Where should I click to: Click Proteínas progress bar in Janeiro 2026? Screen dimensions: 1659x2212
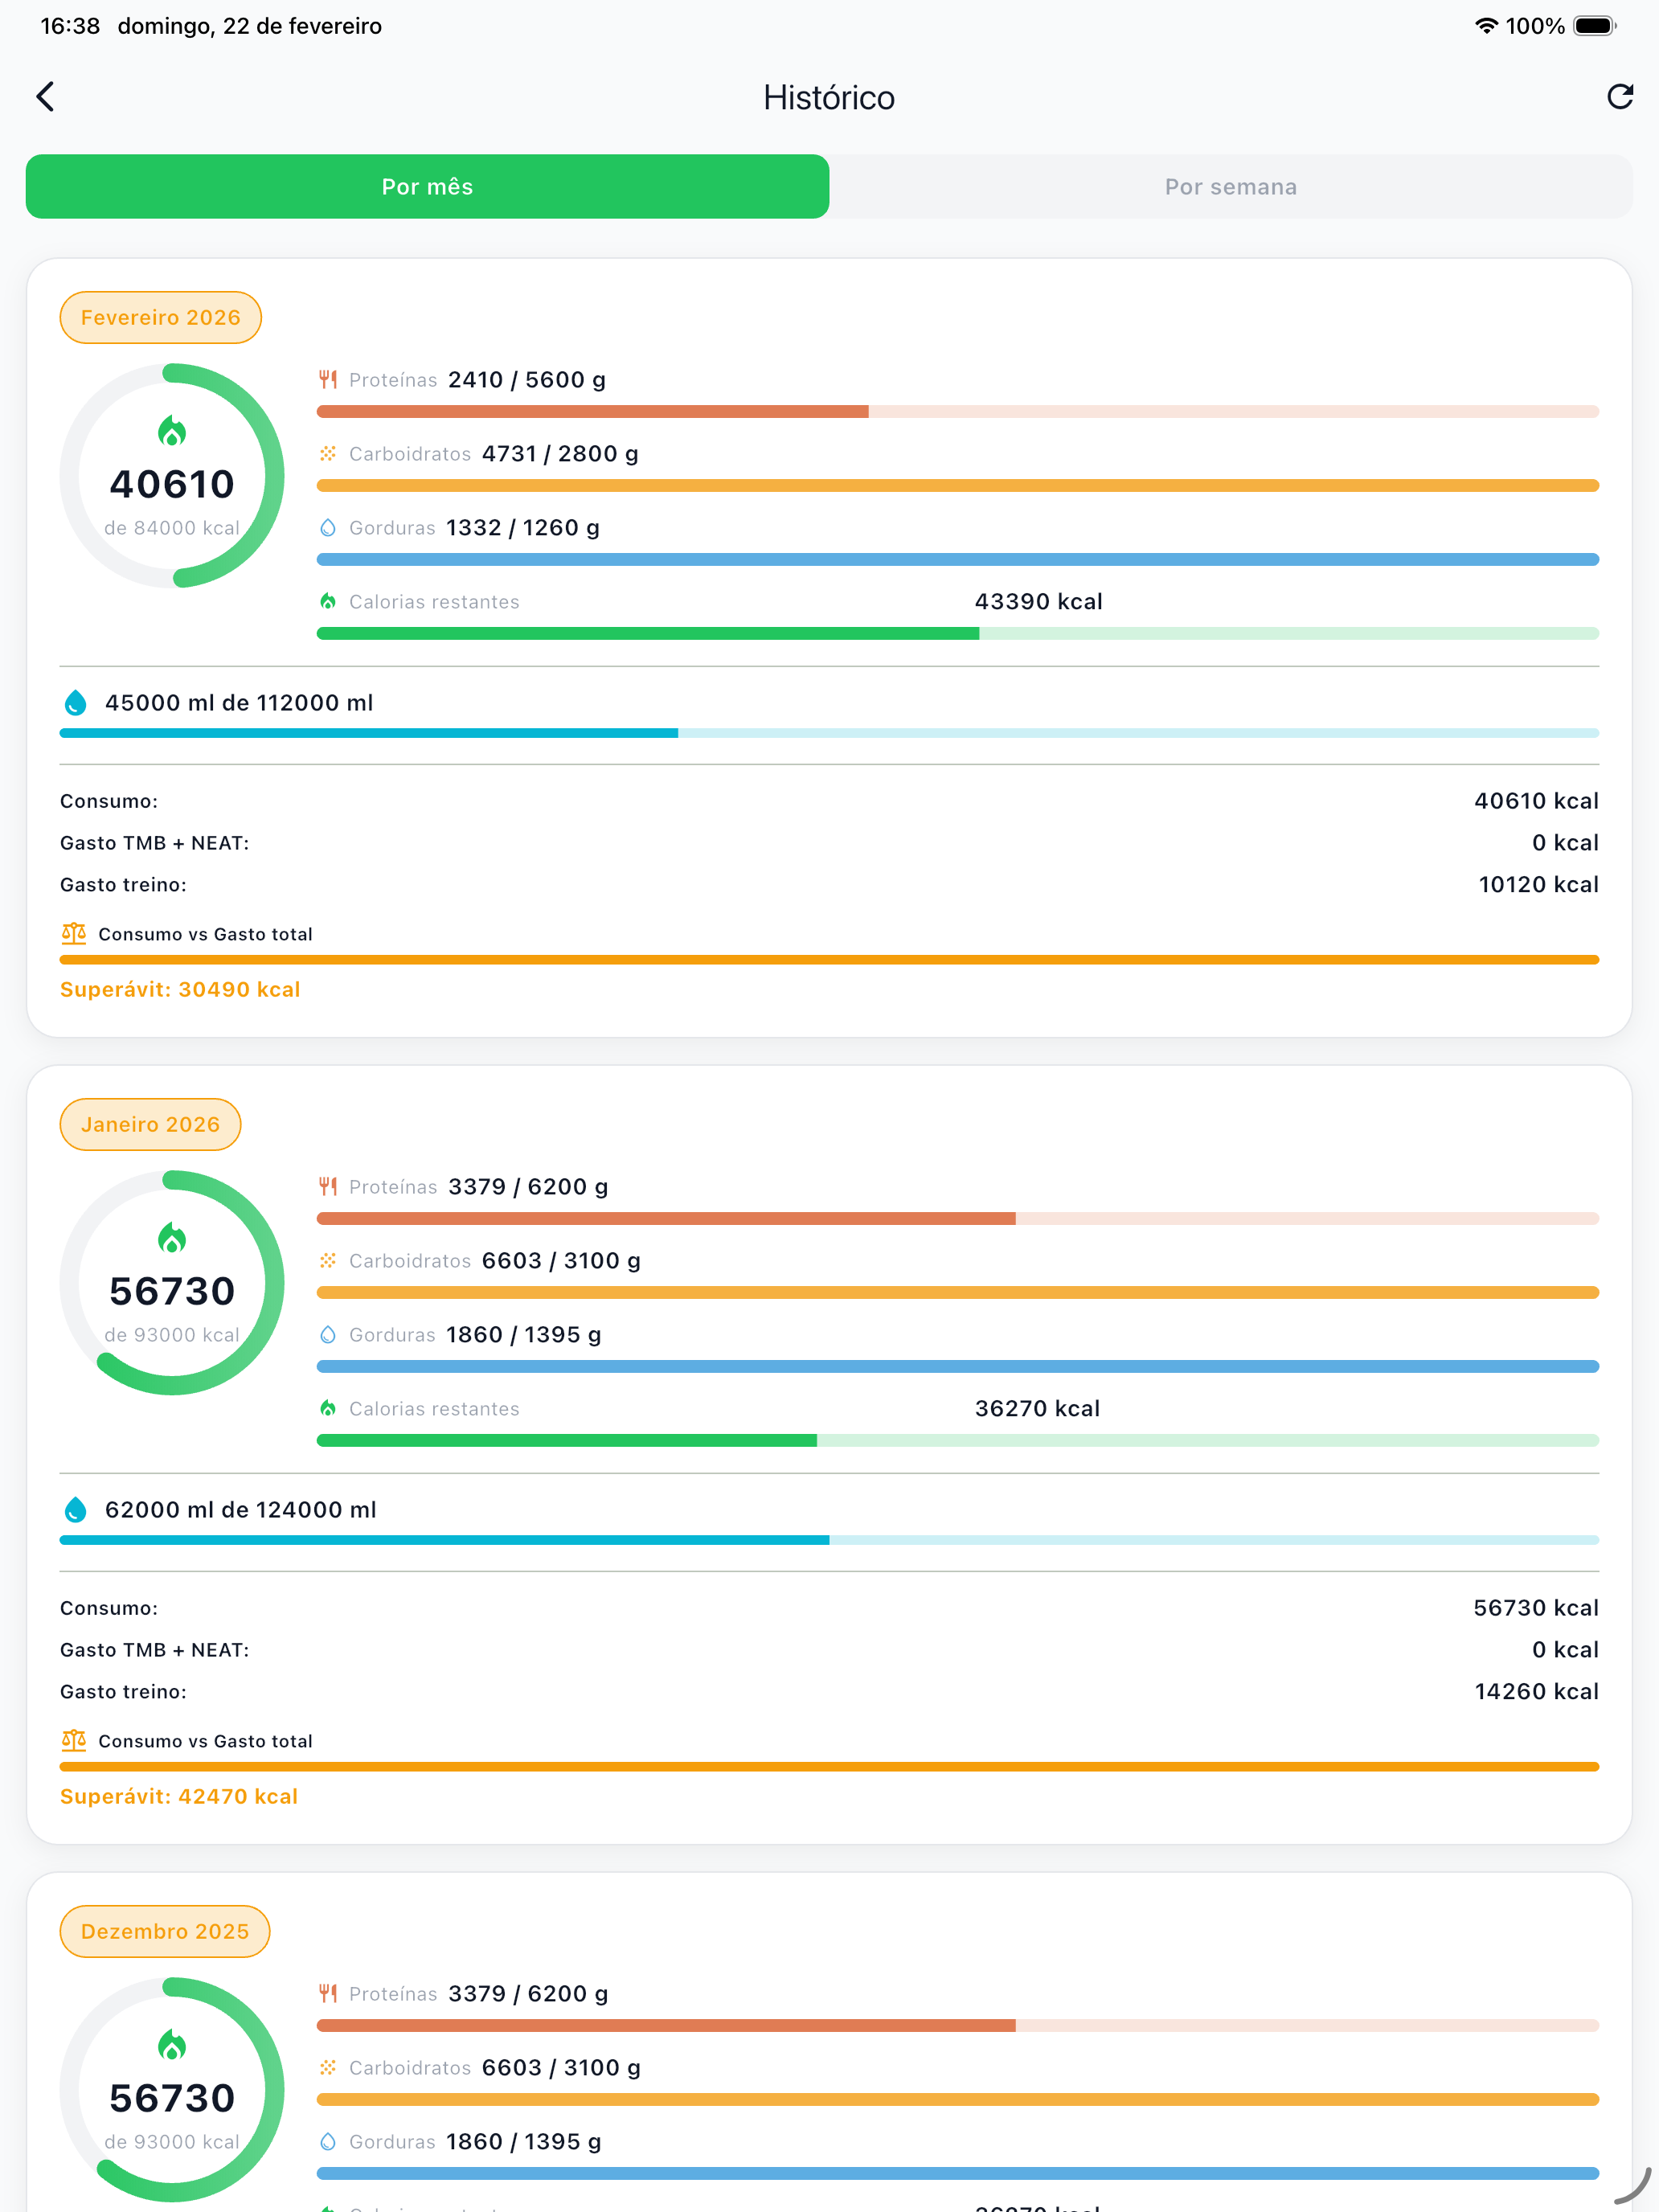(958, 1218)
